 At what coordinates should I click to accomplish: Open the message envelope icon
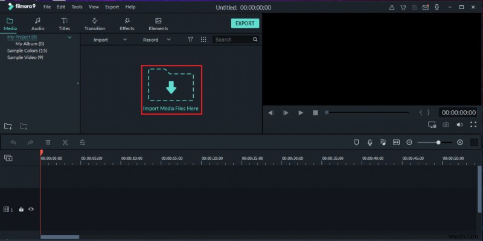pyautogui.click(x=426, y=7)
